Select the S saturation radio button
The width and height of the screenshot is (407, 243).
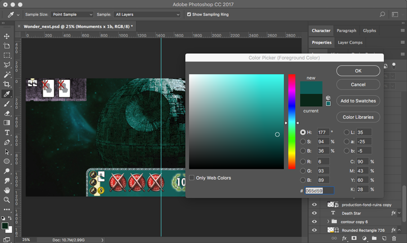pyautogui.click(x=303, y=142)
